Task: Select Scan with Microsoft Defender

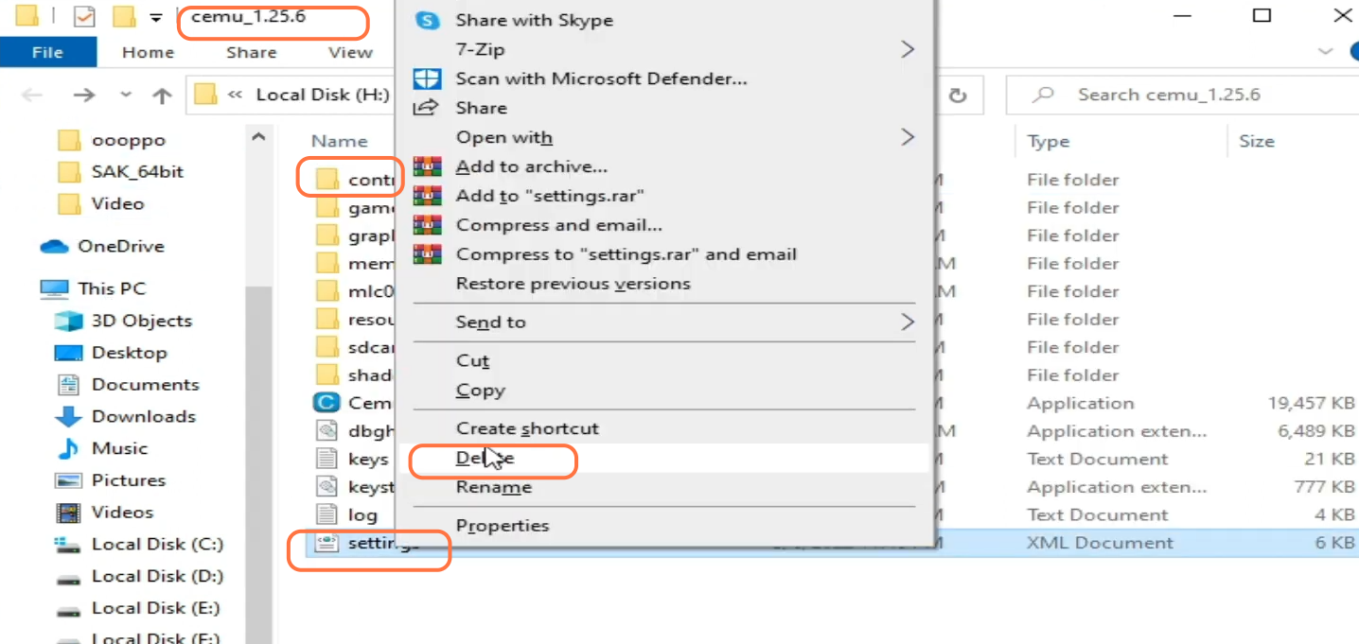Action: pos(601,78)
